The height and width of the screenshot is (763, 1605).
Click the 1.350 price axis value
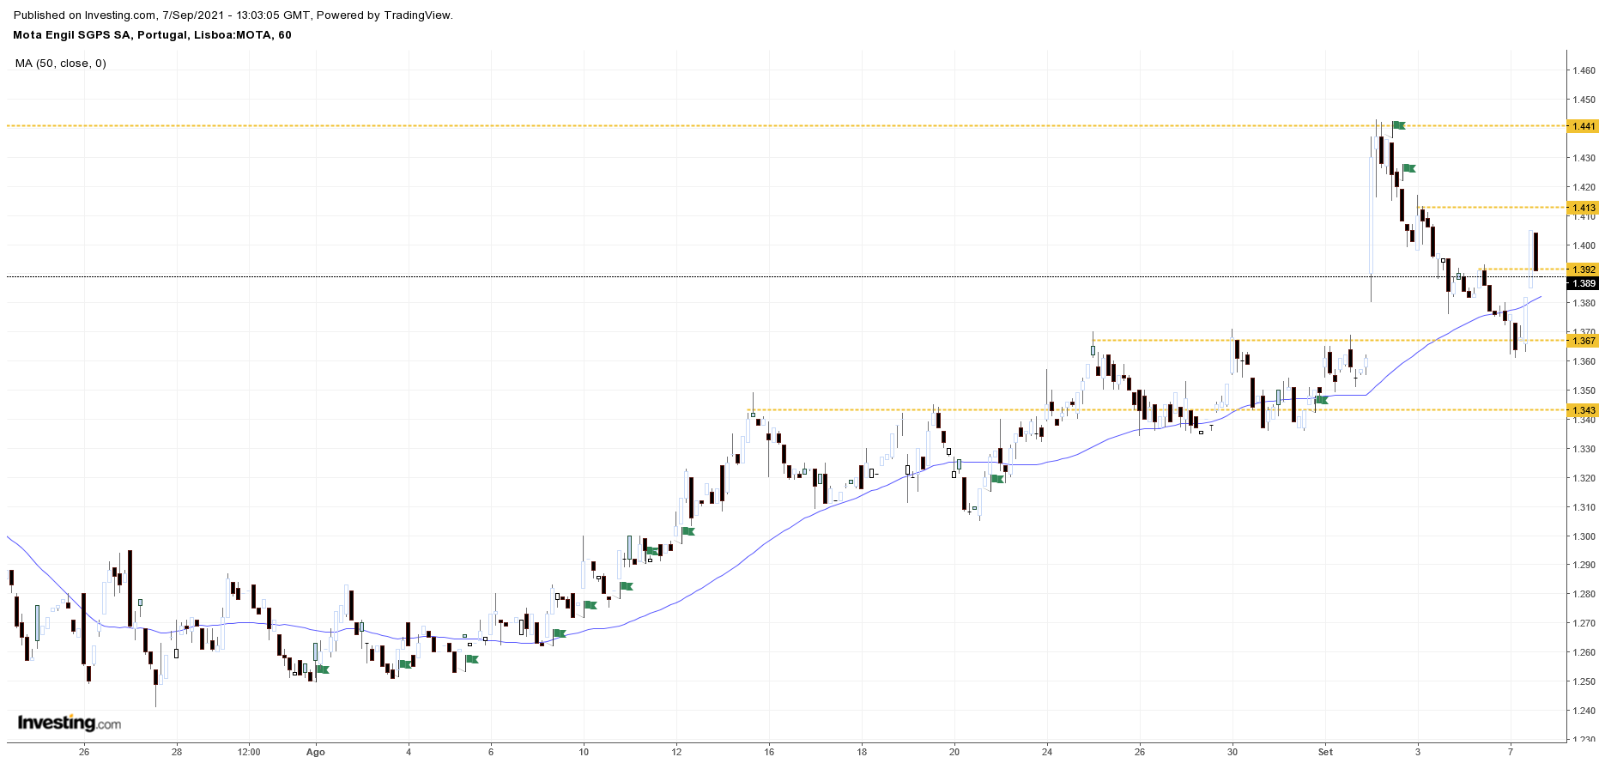pos(1584,391)
